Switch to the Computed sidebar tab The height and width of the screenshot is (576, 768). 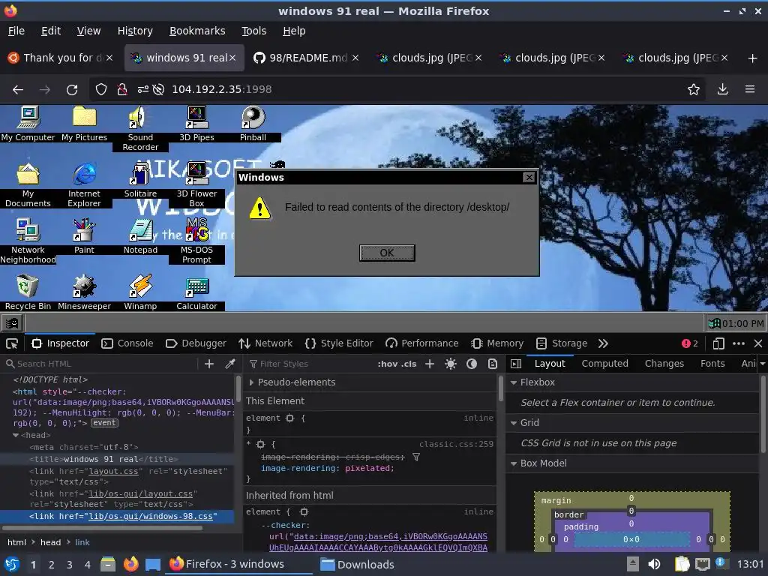point(604,364)
